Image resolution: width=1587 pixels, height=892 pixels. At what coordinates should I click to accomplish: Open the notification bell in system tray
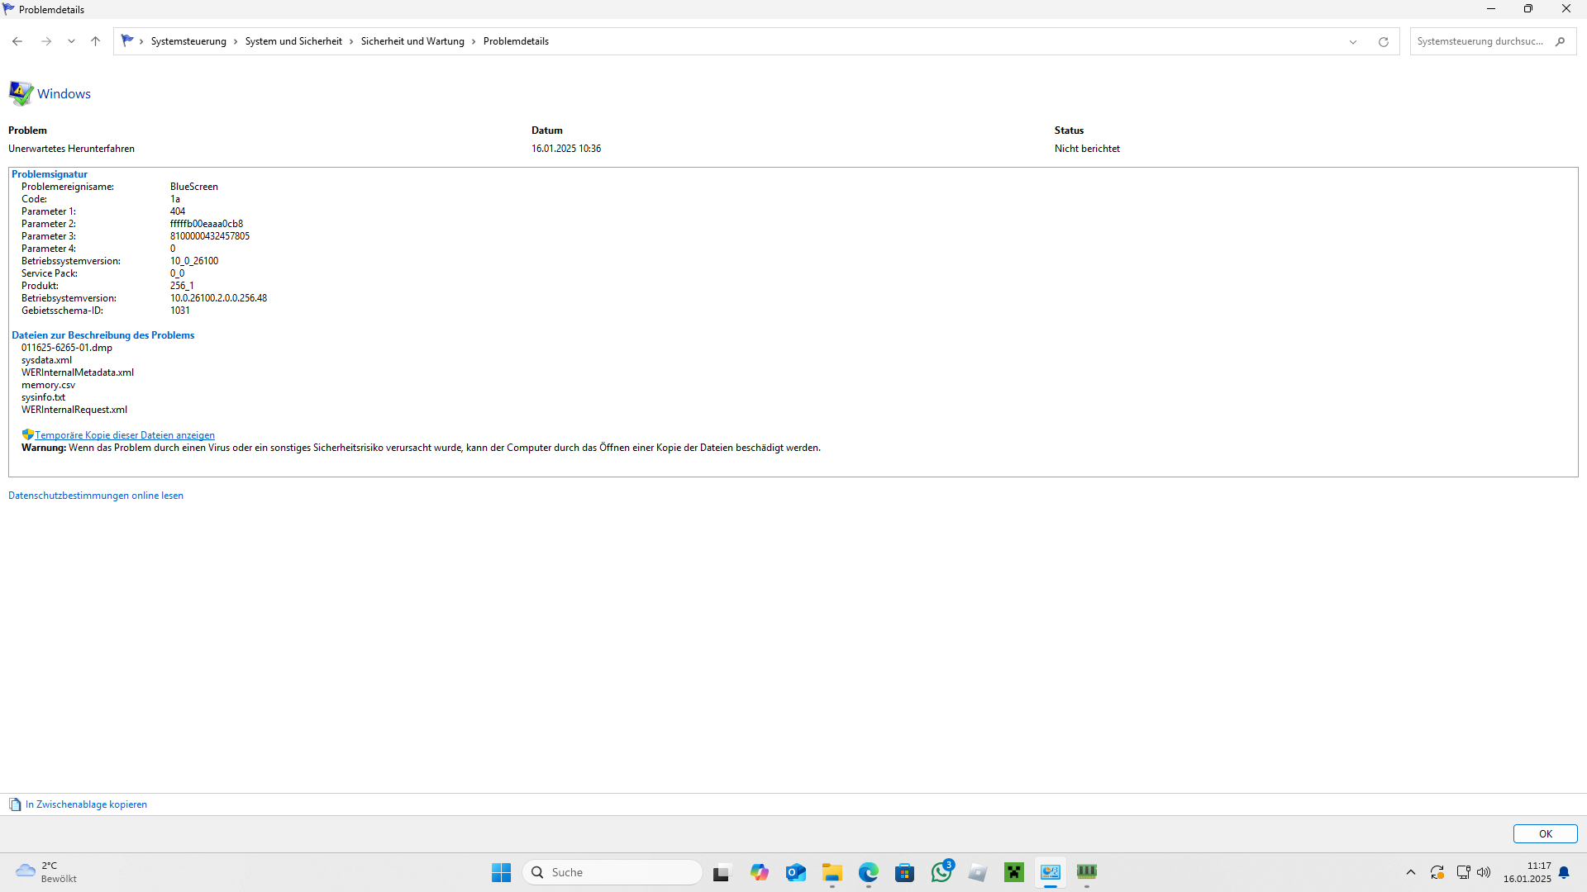click(x=1564, y=872)
